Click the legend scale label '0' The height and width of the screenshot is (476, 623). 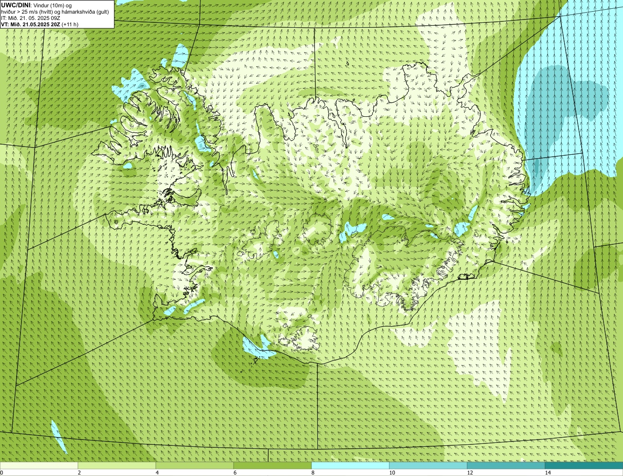click(x=1, y=473)
